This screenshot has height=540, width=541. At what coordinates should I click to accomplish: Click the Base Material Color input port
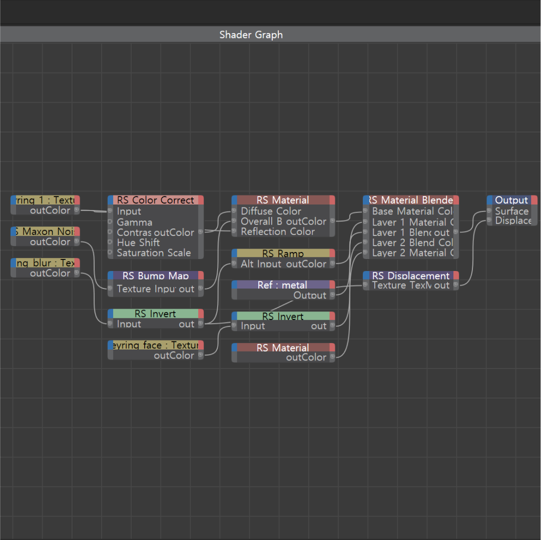click(365, 210)
